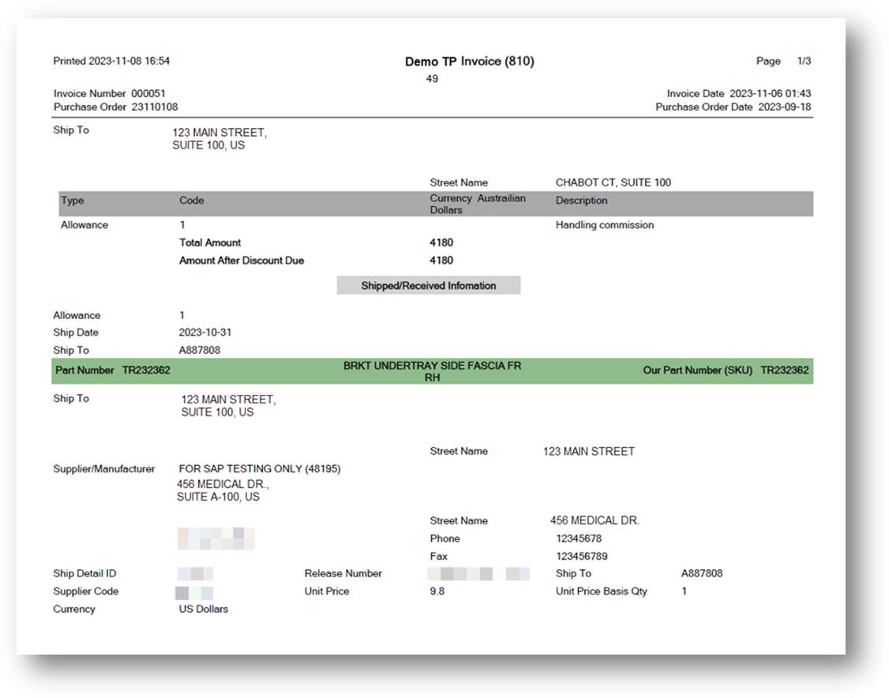
Task: Click 'SUITE A-100, US' address line
Action: [218, 497]
